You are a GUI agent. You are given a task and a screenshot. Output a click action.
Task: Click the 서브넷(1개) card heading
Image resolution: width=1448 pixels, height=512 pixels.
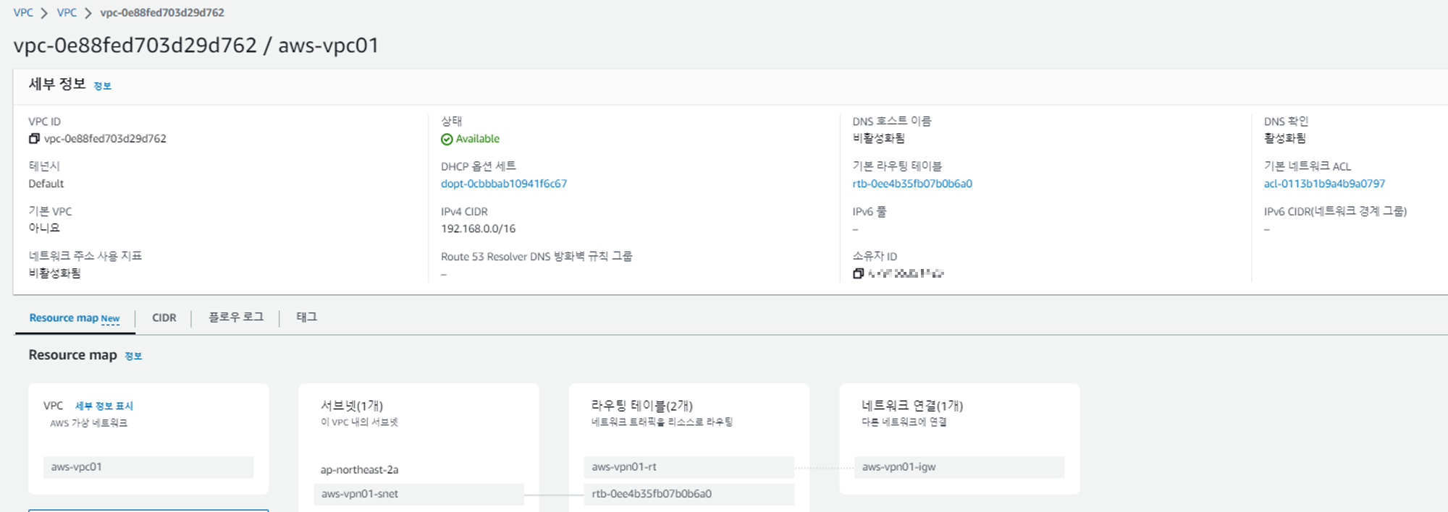pos(352,406)
